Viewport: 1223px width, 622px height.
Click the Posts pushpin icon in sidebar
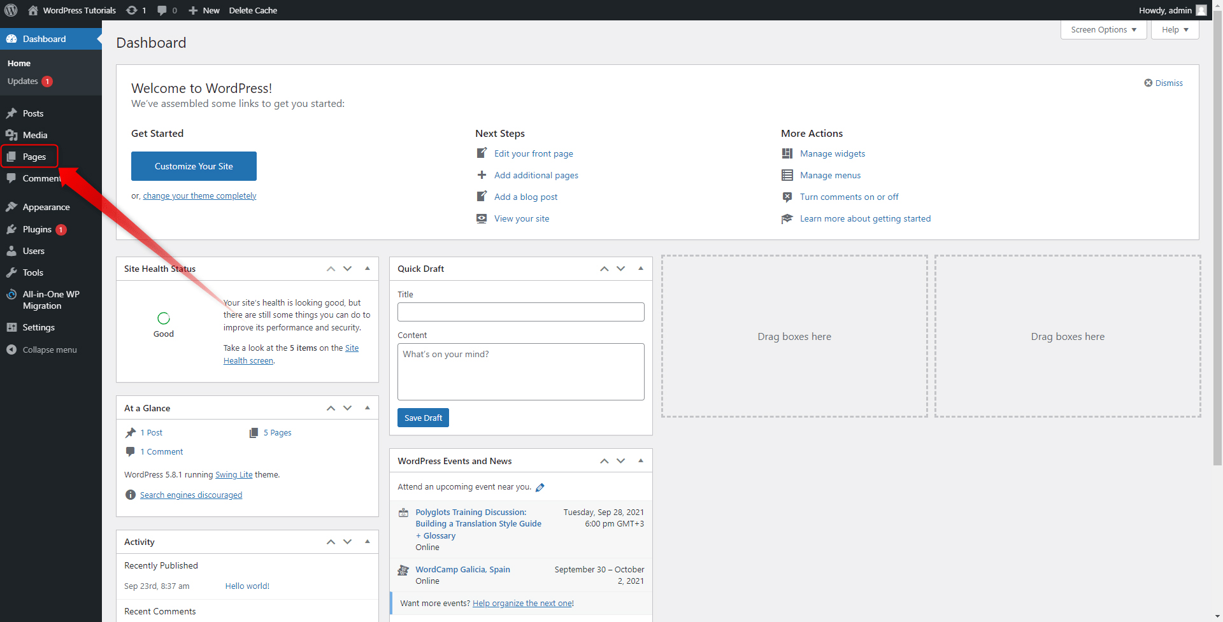(x=11, y=113)
